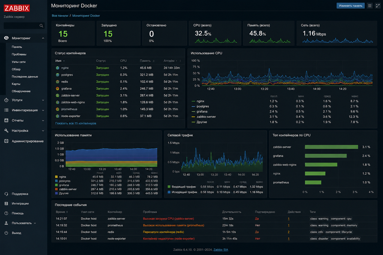Open Обзор in the sidebar

pyautogui.click(x=16, y=69)
